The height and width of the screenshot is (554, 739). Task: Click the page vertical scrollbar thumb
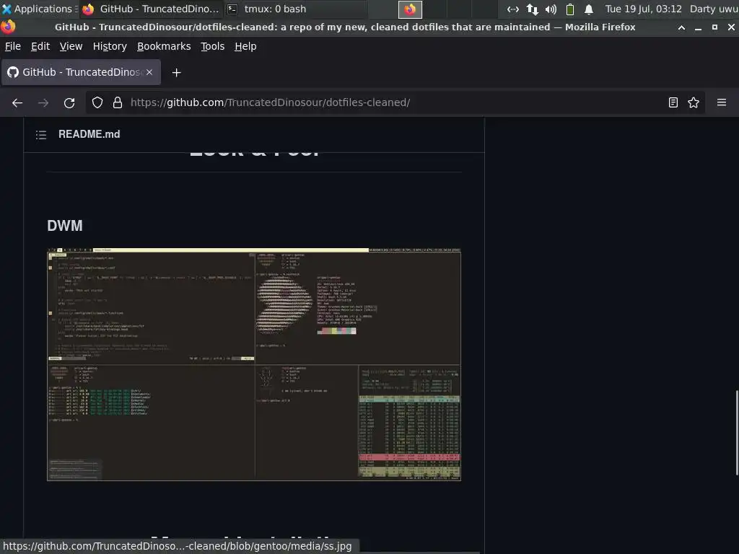pos(737,433)
